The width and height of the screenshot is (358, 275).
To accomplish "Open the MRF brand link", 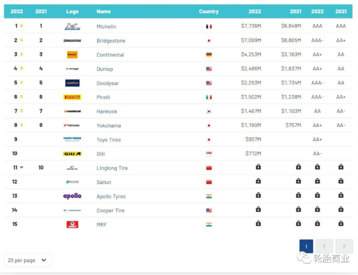I will point(102,225).
